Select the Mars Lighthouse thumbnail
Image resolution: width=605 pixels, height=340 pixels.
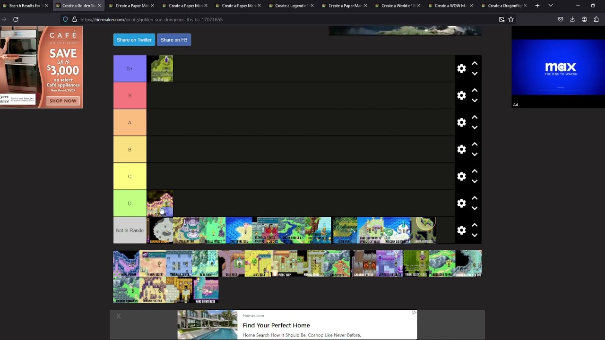(206, 290)
